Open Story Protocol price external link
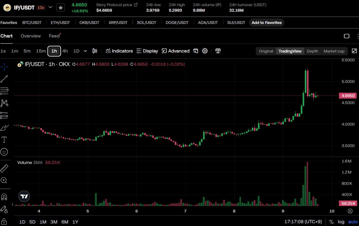Viewport: 359px width, 226px height. pyautogui.click(x=136, y=5)
